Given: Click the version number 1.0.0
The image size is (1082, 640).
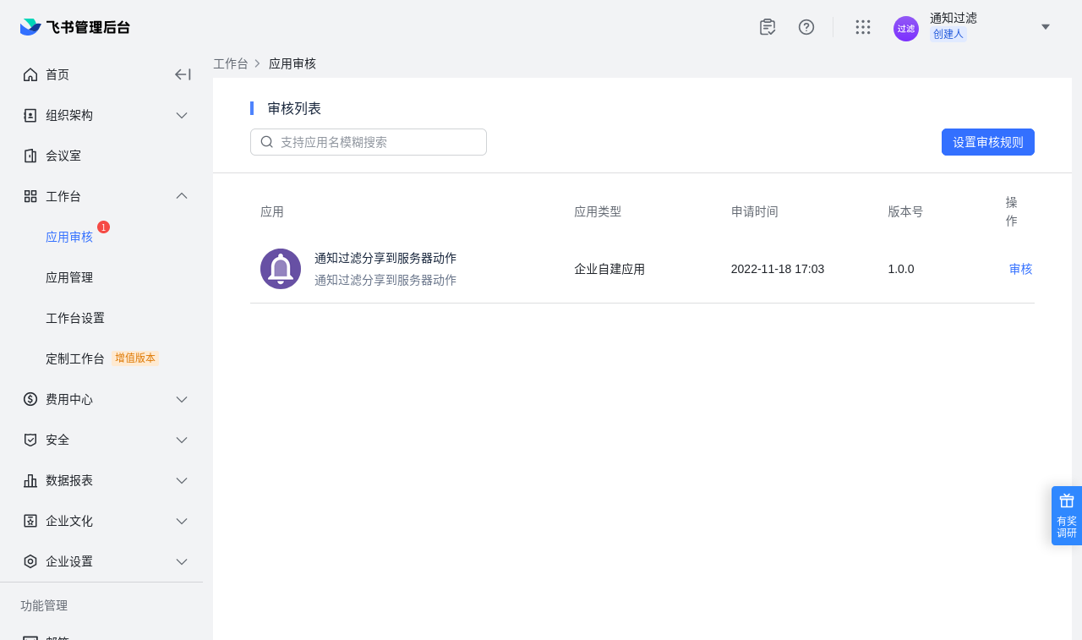Looking at the screenshot, I should [x=901, y=269].
